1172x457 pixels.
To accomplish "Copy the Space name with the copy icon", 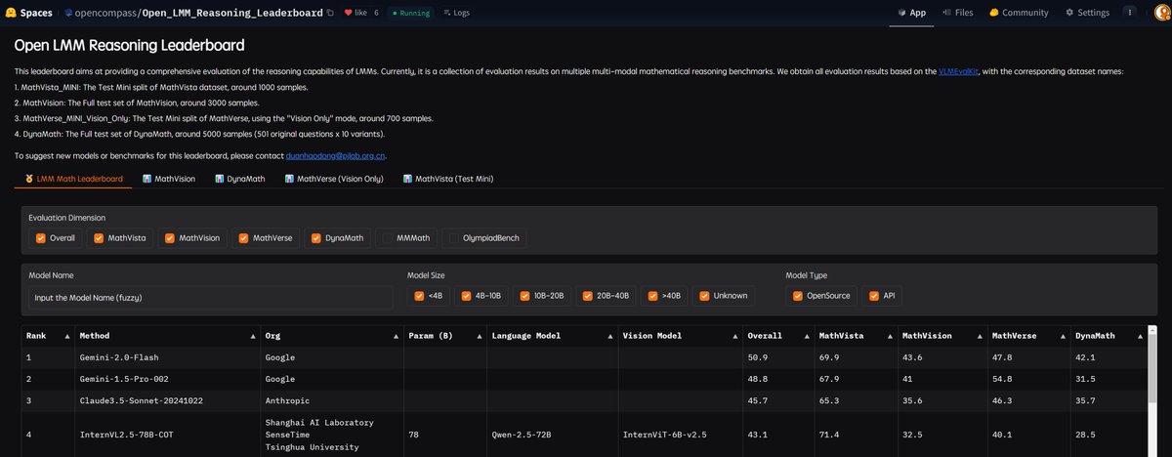I will (x=330, y=13).
